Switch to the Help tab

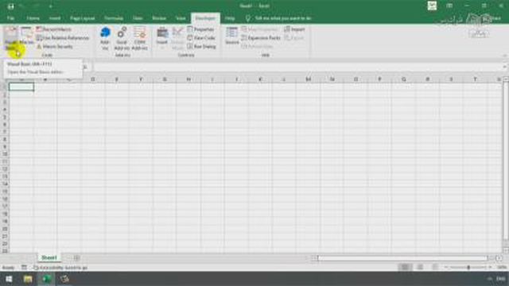[230, 18]
